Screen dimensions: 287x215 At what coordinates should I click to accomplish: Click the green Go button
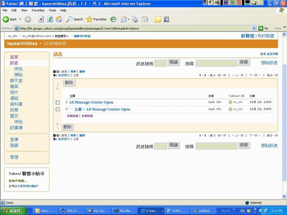(263, 28)
